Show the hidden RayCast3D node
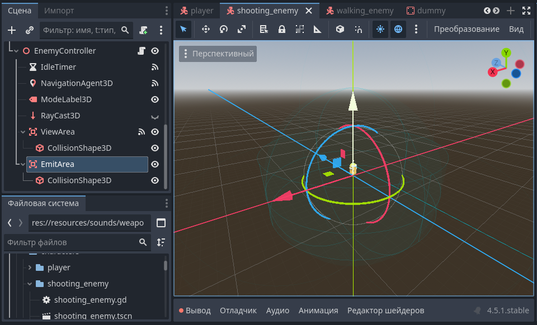This screenshot has width=537, height=325. 156,116
